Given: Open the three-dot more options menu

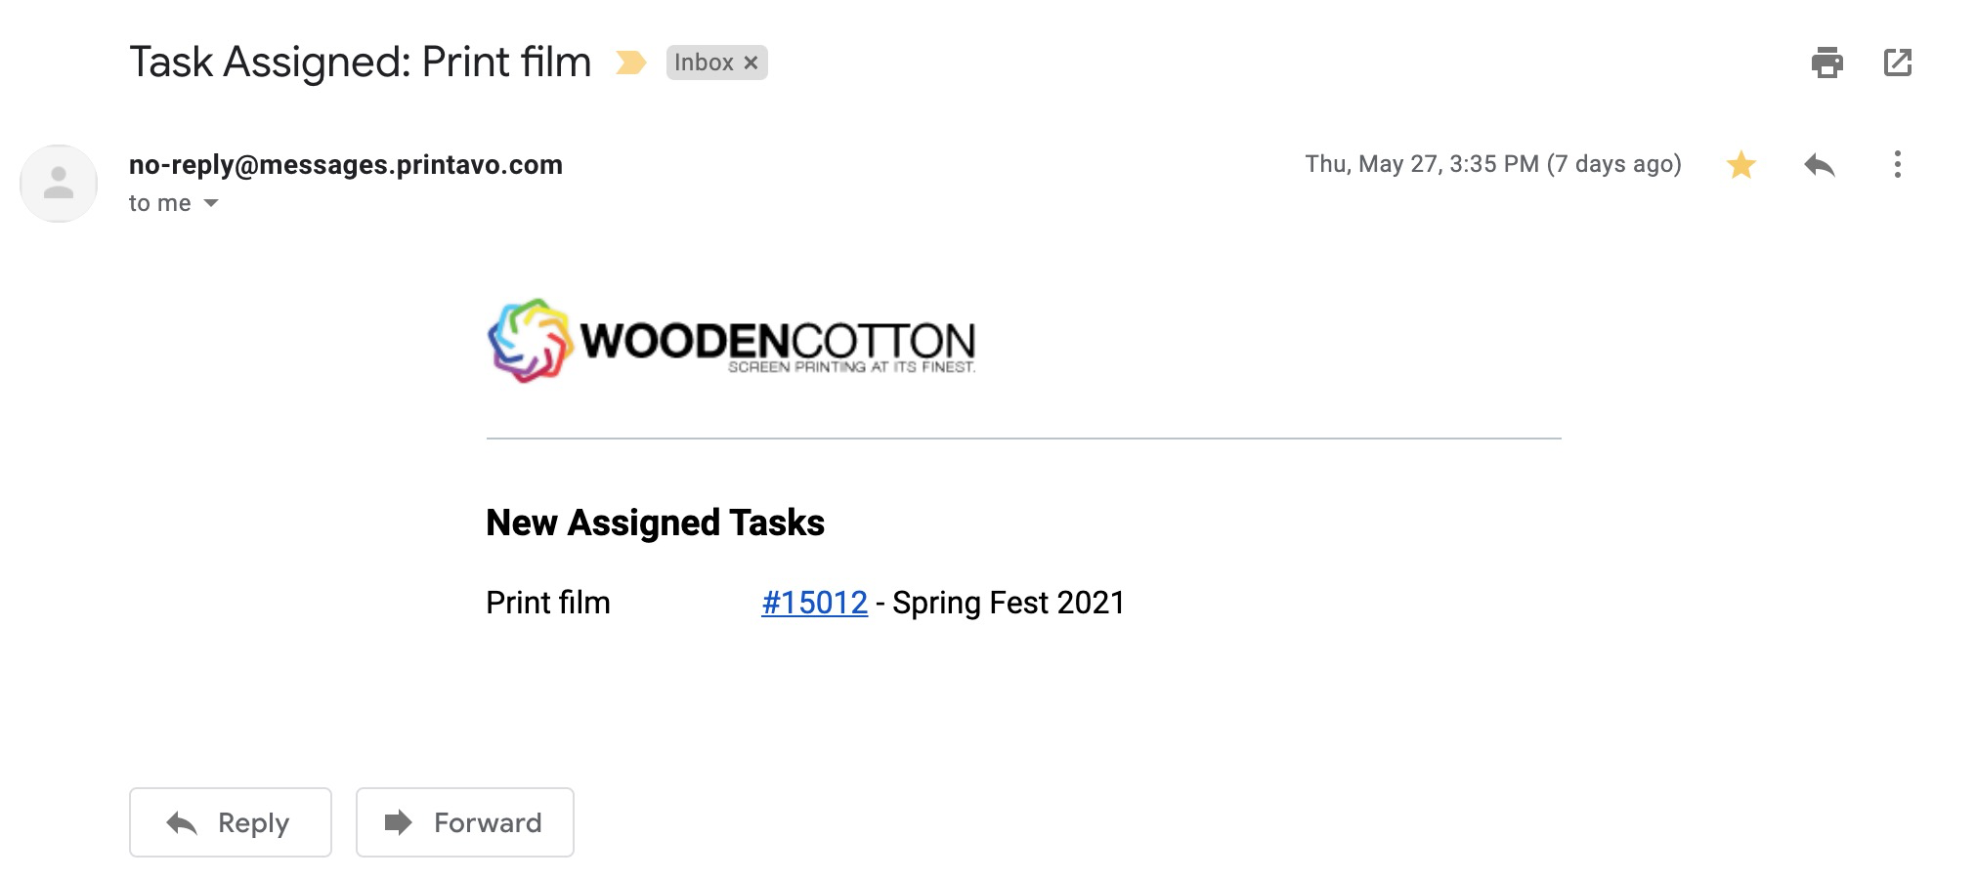Looking at the screenshot, I should [x=1897, y=164].
